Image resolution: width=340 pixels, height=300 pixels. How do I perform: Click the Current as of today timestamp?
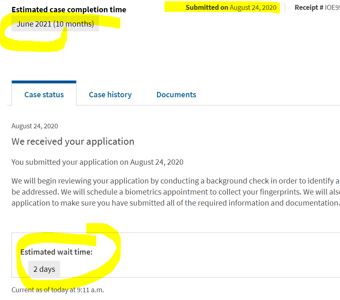point(58,290)
